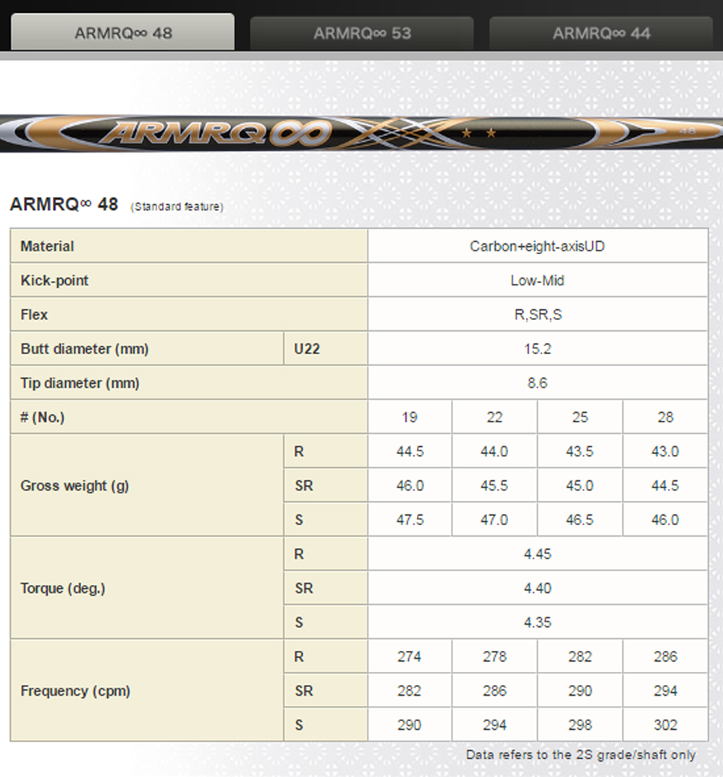Viewport: 723px width, 777px height.
Task: Select the 'Tip diameter (mm)' label
Action: tap(80, 383)
